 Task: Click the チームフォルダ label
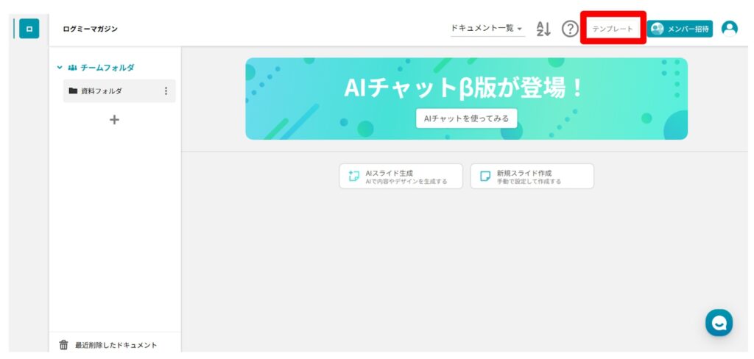point(107,68)
